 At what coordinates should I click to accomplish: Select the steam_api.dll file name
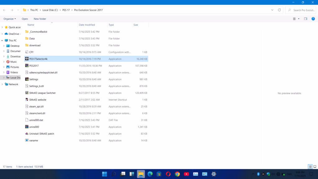[37, 106]
